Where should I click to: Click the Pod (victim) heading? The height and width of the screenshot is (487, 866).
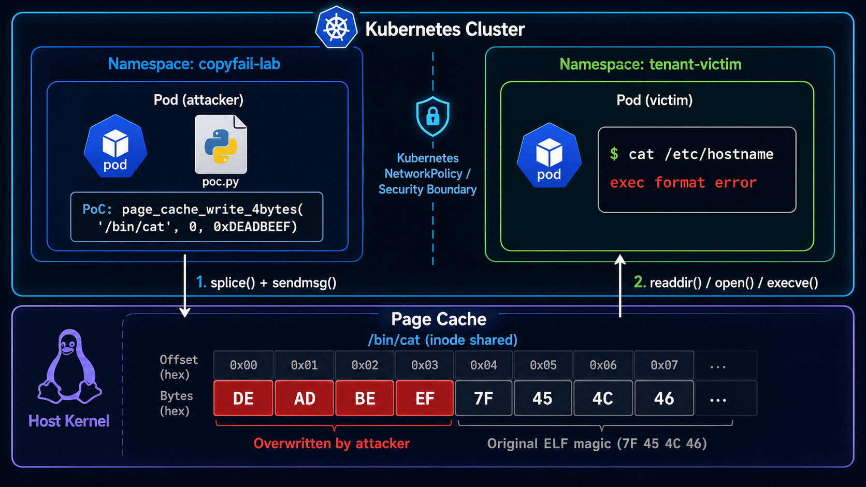coord(655,100)
